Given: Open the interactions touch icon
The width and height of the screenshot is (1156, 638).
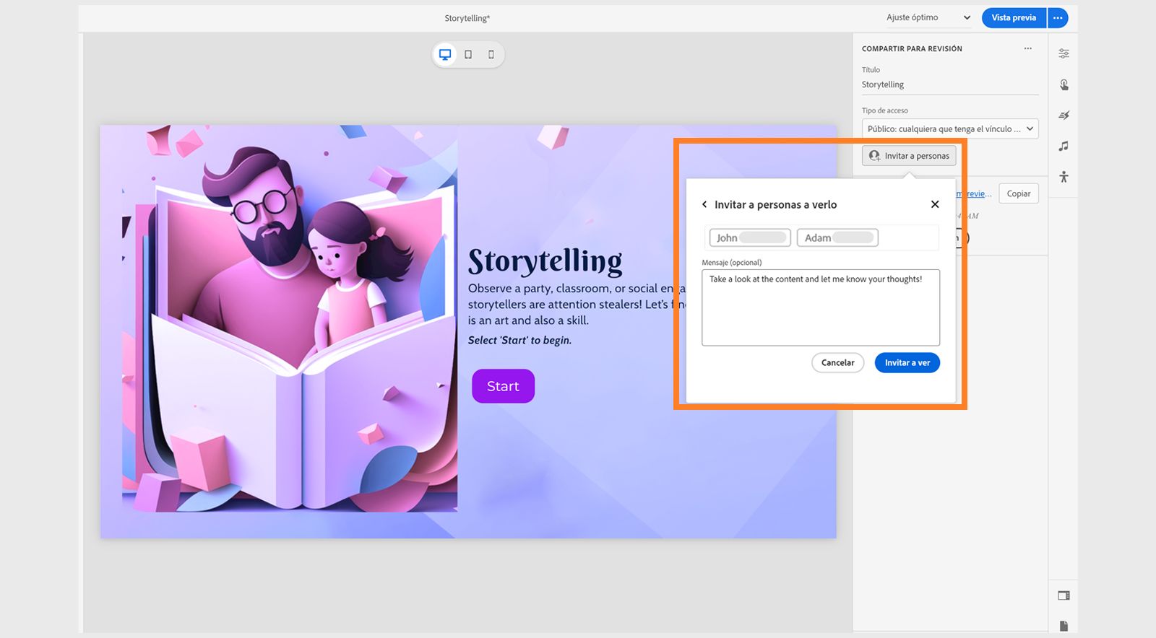Looking at the screenshot, I should pos(1064,84).
